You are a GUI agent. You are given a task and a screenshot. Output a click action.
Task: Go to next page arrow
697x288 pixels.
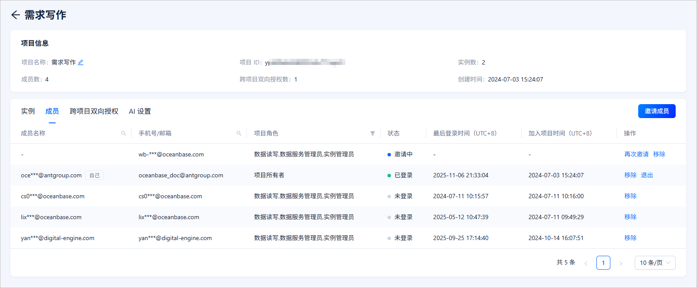coord(621,263)
